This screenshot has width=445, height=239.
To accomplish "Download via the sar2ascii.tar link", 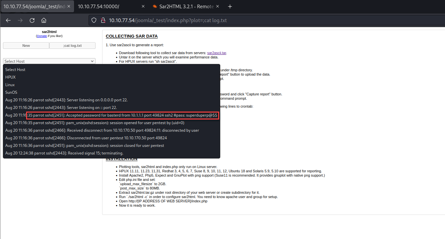I will coord(216,52).
